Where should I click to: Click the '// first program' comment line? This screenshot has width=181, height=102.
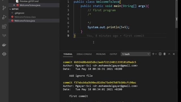(x=102, y=10)
